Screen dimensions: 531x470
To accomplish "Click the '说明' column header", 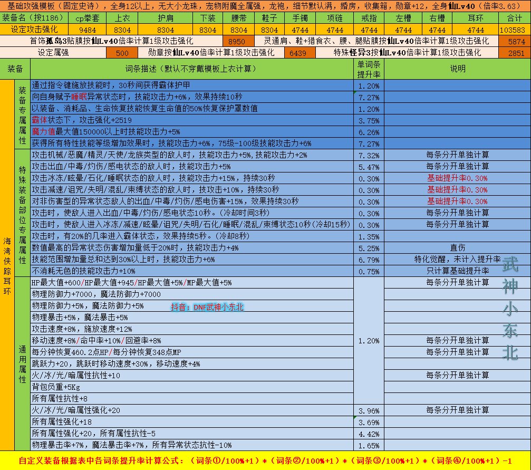I will (x=457, y=69).
